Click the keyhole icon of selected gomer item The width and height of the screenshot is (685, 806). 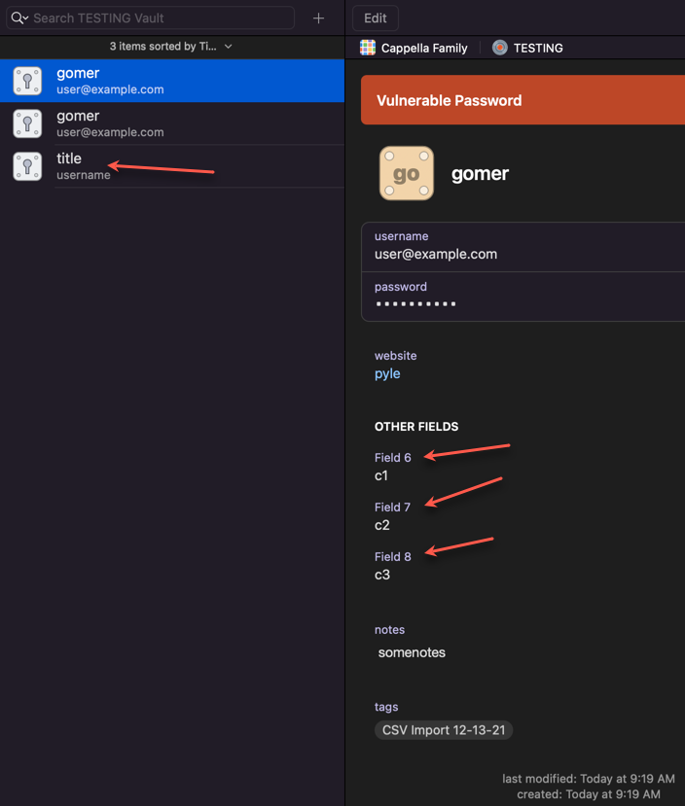pyautogui.click(x=27, y=81)
